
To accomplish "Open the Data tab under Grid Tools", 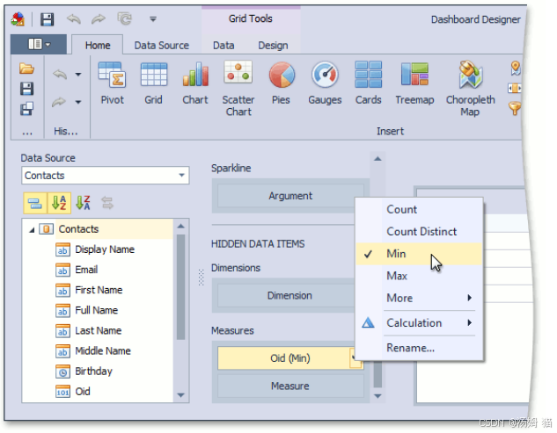I will (x=224, y=45).
